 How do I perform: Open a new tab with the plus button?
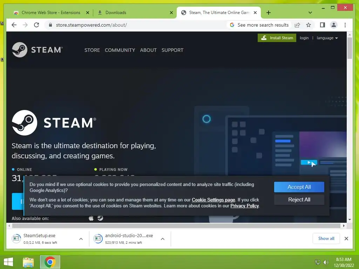pyautogui.click(x=269, y=13)
